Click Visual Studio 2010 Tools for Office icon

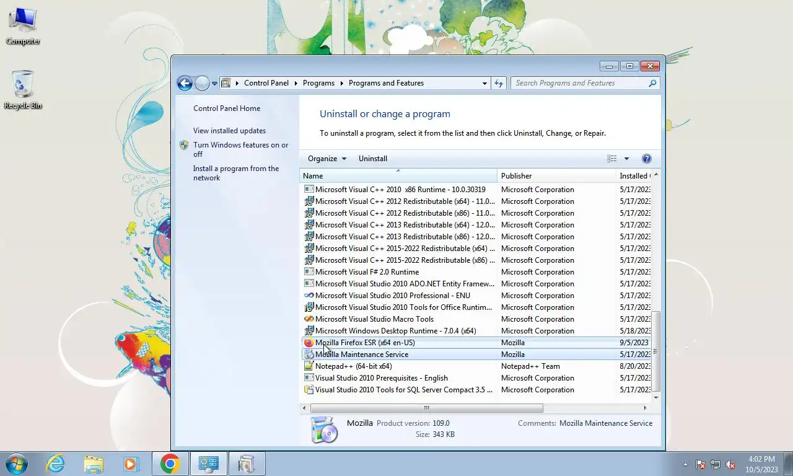coord(309,307)
